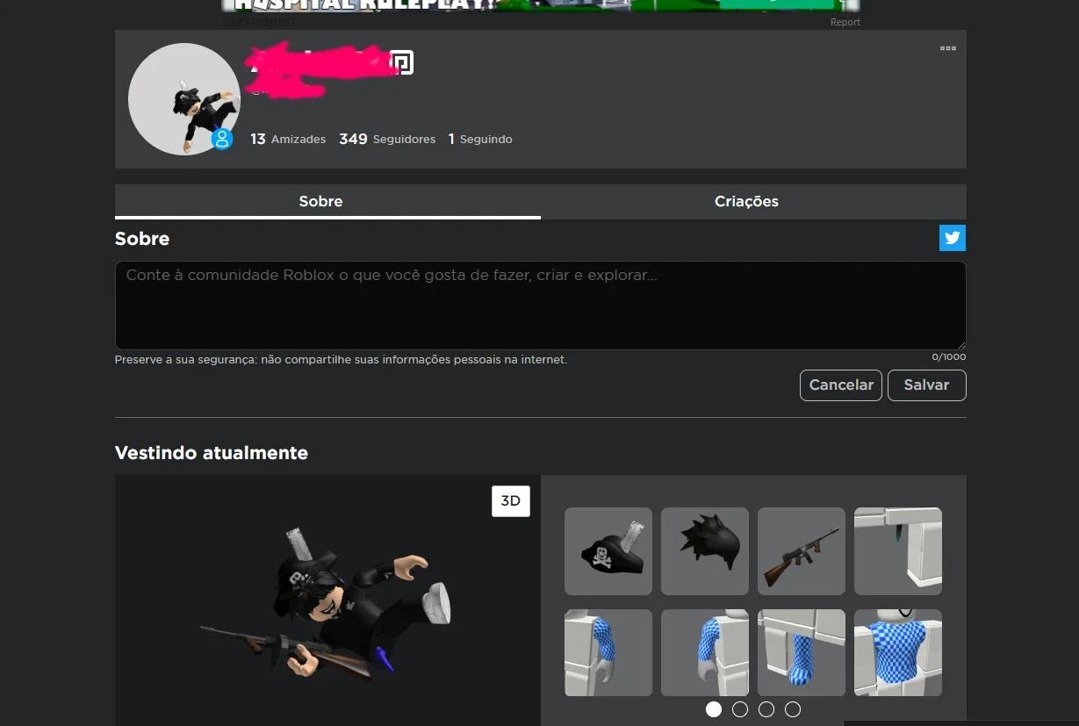Open the first blue checkered arm item
Viewport: 1079px width, 726px height.
point(608,653)
